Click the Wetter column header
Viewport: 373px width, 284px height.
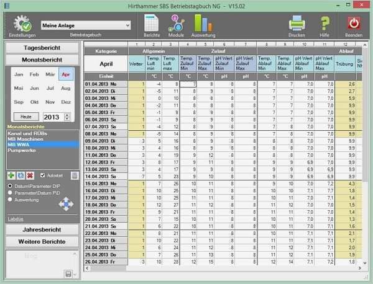pyautogui.click(x=137, y=64)
